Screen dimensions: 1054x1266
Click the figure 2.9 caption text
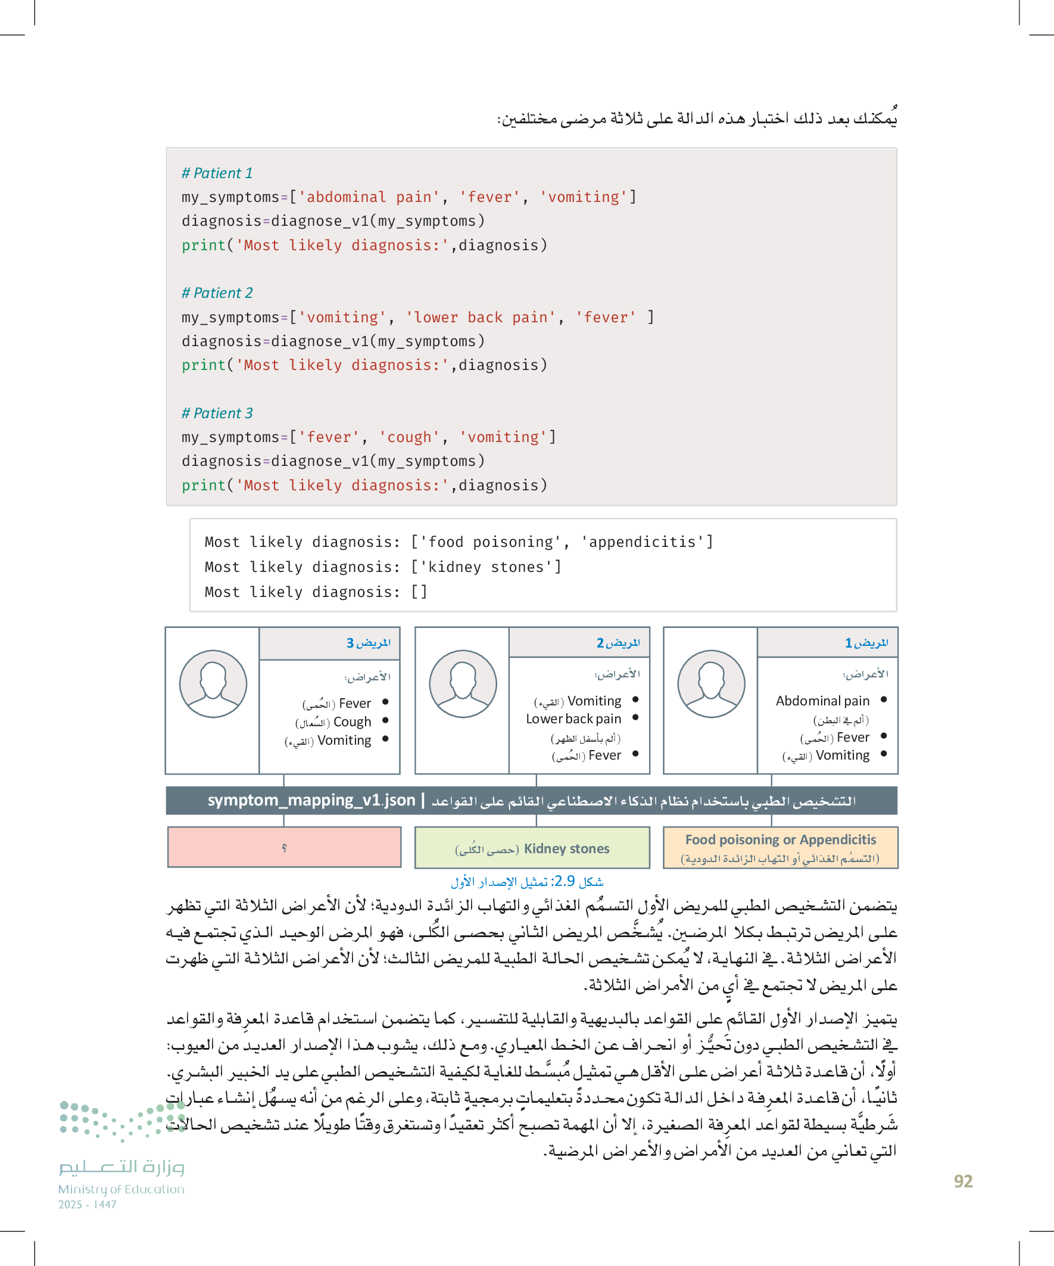(526, 881)
